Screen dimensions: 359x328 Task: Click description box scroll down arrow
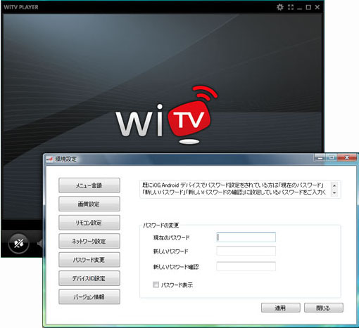[334, 193]
